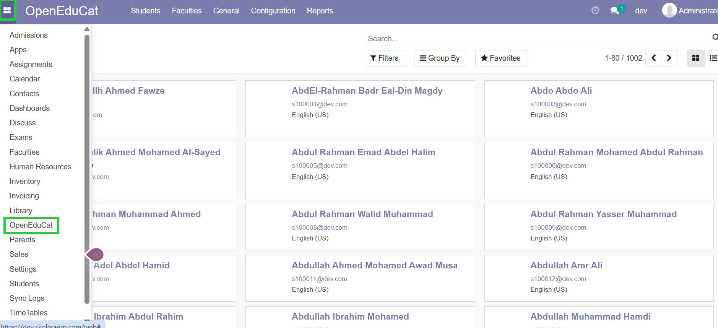Open the General top menu

[x=226, y=11]
